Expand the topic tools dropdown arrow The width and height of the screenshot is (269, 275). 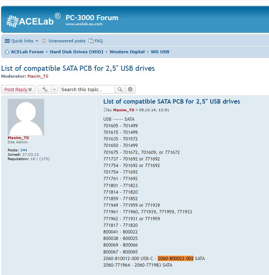[x=54, y=89]
